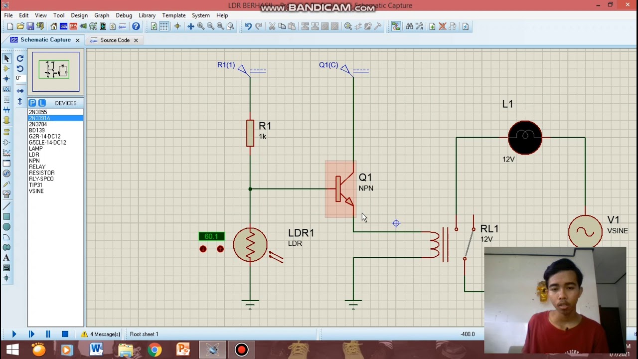Image resolution: width=638 pixels, height=359 pixels.
Task: Click the Undo arrow in toolbar
Action: (x=248, y=26)
